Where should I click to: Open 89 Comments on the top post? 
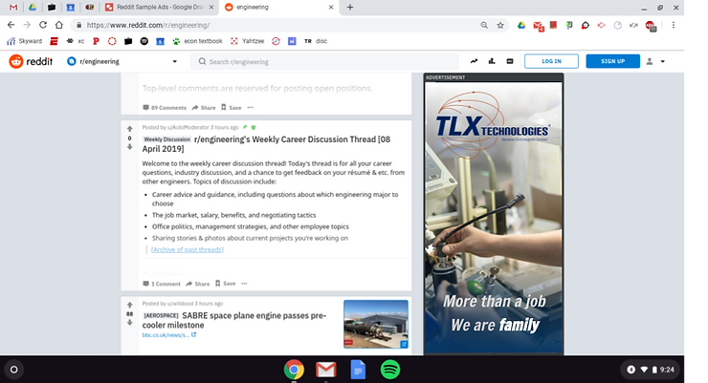pyautogui.click(x=165, y=108)
